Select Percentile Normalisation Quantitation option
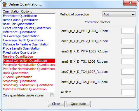 click(29, 65)
